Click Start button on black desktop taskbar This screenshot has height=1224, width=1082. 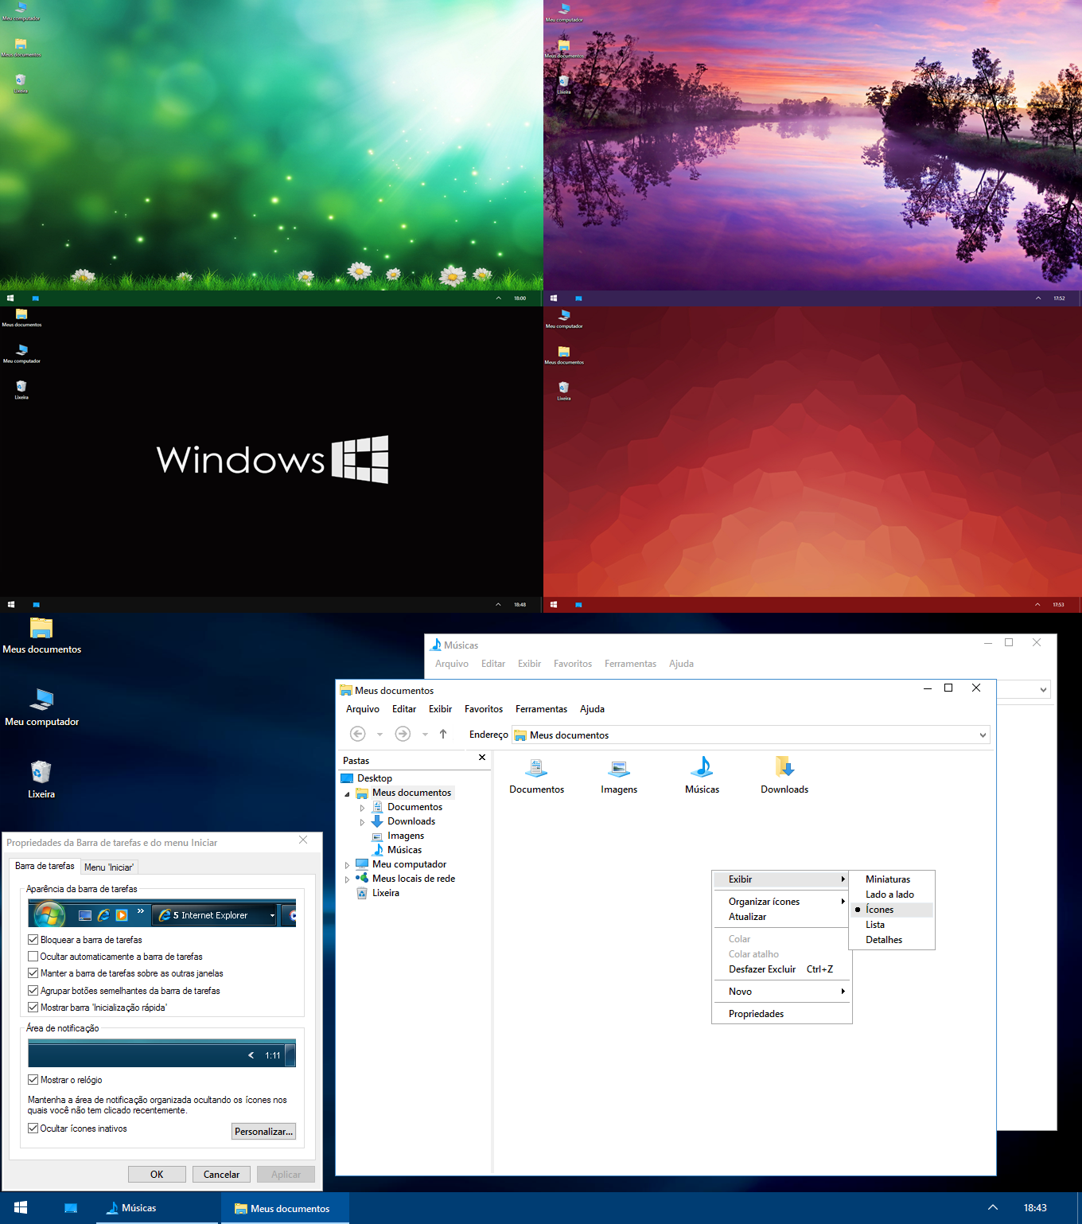(11, 605)
